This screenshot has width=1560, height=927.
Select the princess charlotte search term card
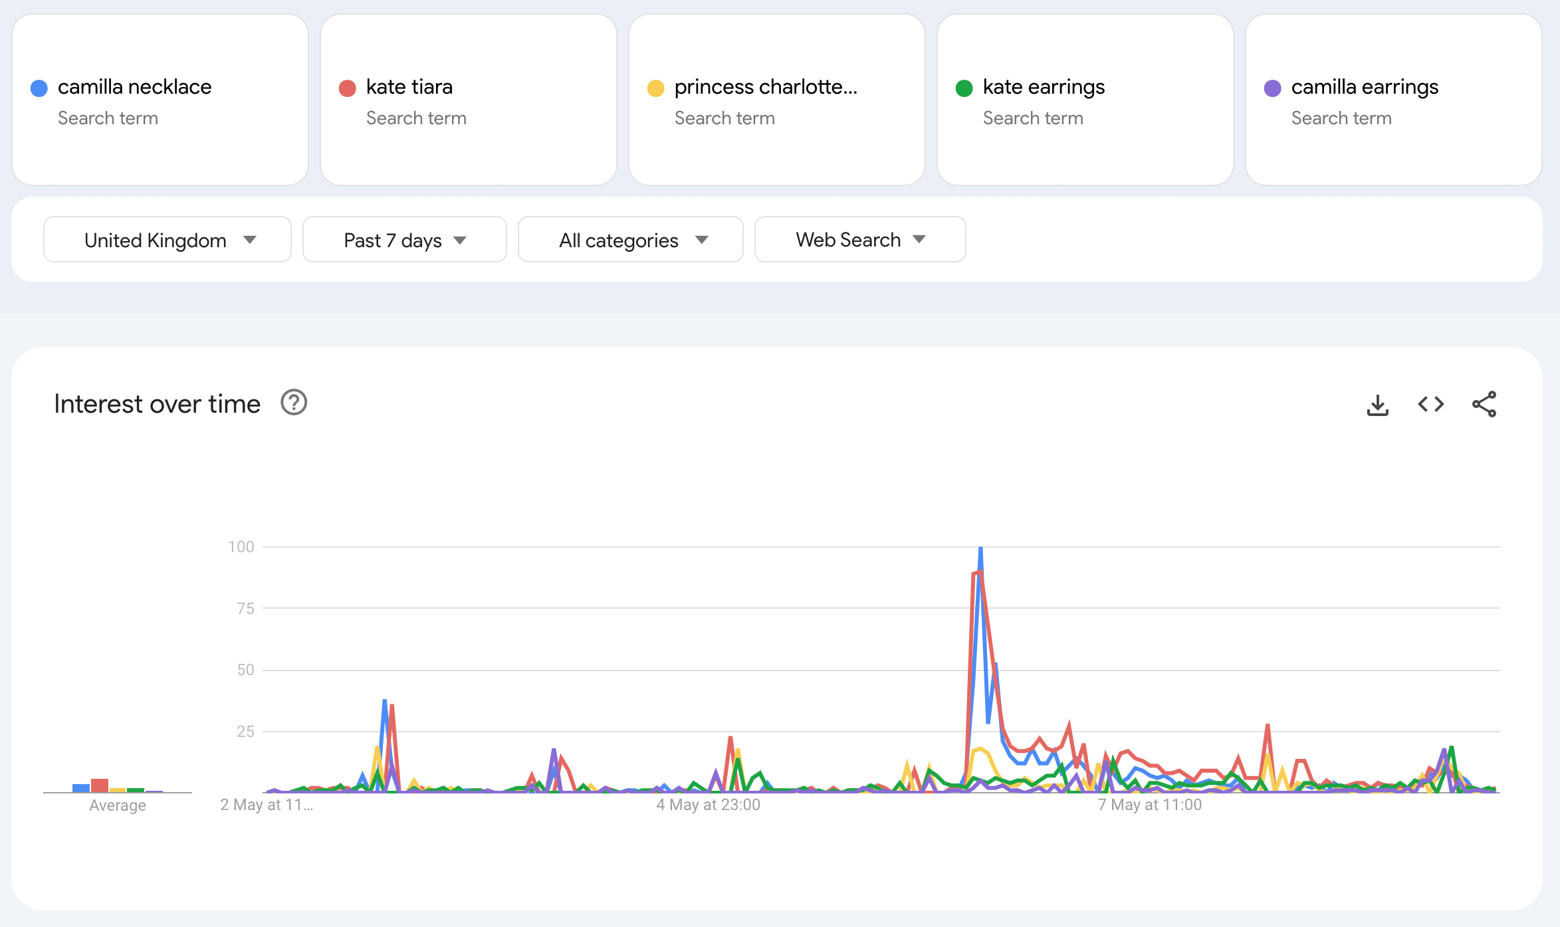pos(777,100)
